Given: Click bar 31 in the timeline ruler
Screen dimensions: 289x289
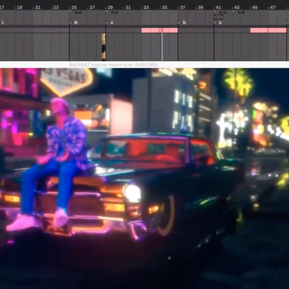Looking at the screenshot, I should 128,7.
